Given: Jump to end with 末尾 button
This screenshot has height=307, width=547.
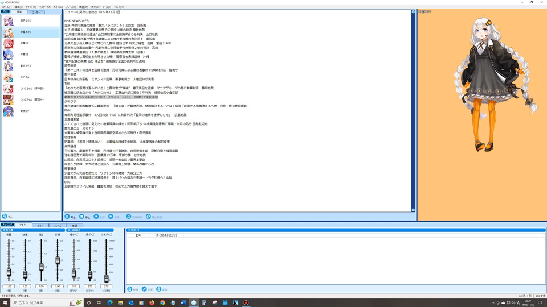Looking at the screenshot, I should pos(114,217).
